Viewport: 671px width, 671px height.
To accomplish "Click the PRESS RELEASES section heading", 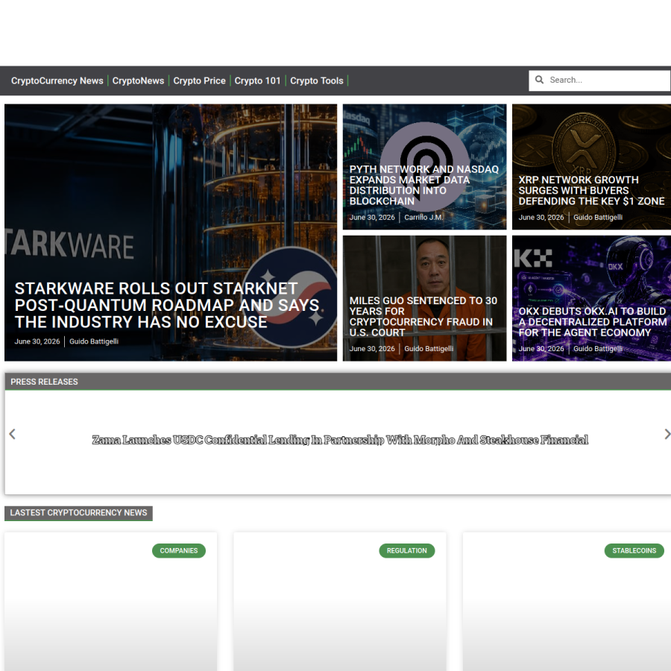I will click(44, 381).
